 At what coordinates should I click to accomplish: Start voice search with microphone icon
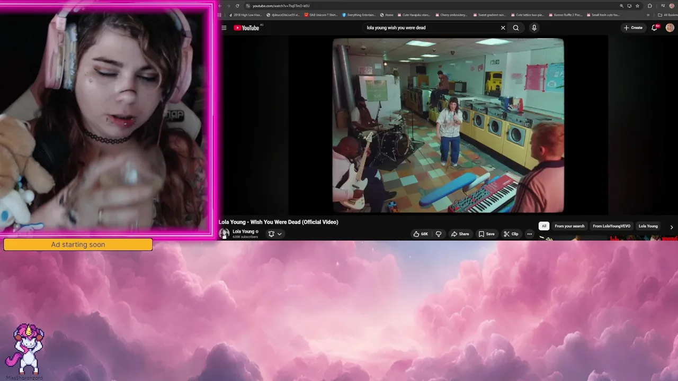click(x=534, y=28)
